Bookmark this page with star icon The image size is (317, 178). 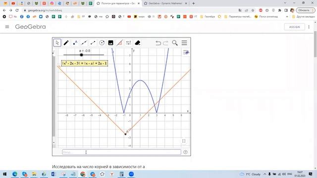click(x=253, y=10)
